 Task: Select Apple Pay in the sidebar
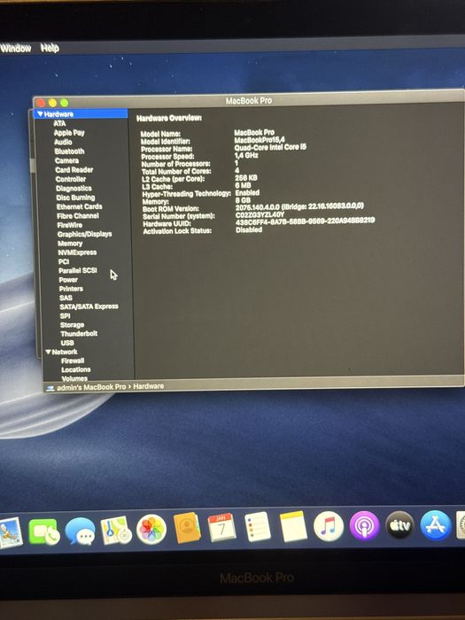(69, 133)
